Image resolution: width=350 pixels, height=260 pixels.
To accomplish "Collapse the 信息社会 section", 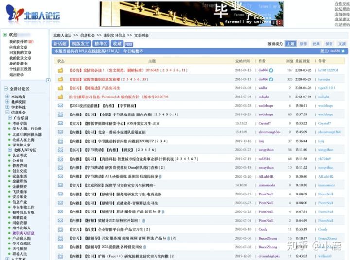I will (x=7, y=112).
